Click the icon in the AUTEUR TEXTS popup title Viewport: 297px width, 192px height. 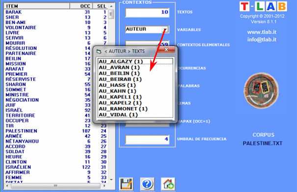point(99,52)
